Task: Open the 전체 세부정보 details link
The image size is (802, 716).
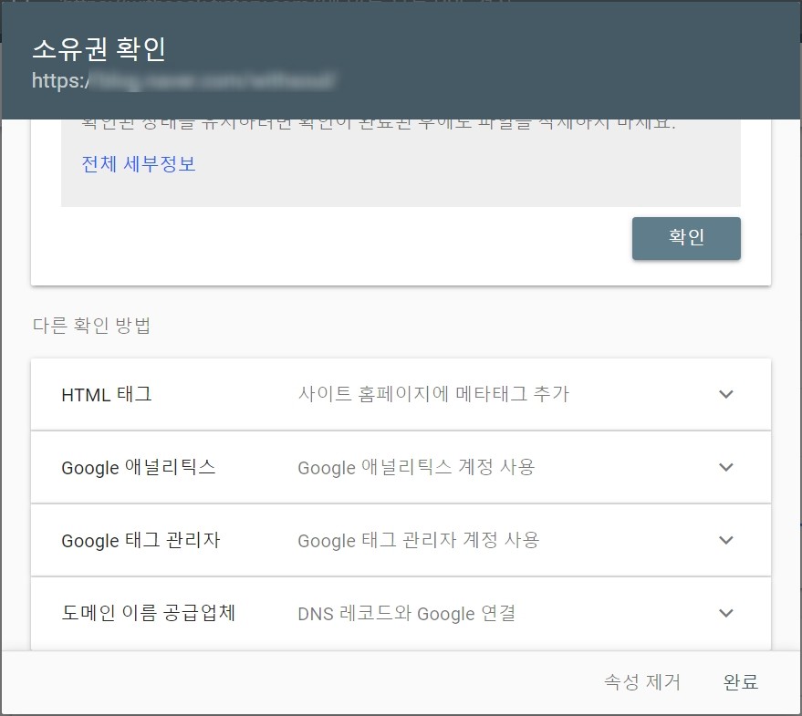Action: click(x=137, y=163)
